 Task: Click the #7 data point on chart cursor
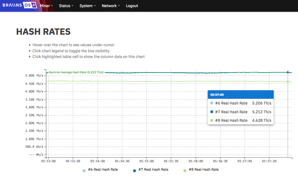(x=288, y=72)
